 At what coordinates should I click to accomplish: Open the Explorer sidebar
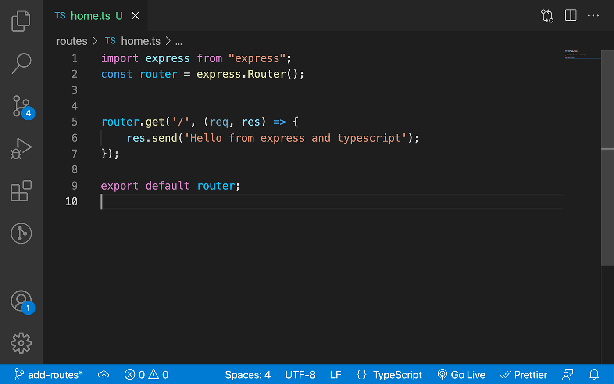21,20
